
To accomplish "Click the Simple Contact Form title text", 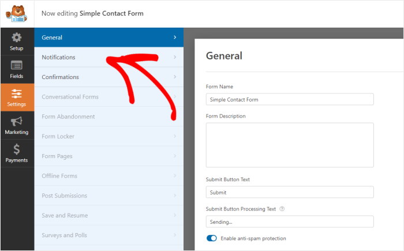I will coord(111,13).
